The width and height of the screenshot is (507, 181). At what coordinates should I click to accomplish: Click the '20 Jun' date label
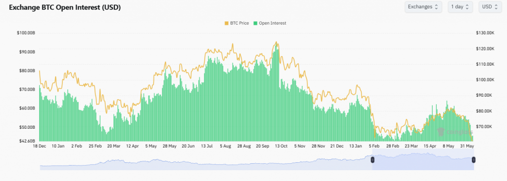pos(189,146)
